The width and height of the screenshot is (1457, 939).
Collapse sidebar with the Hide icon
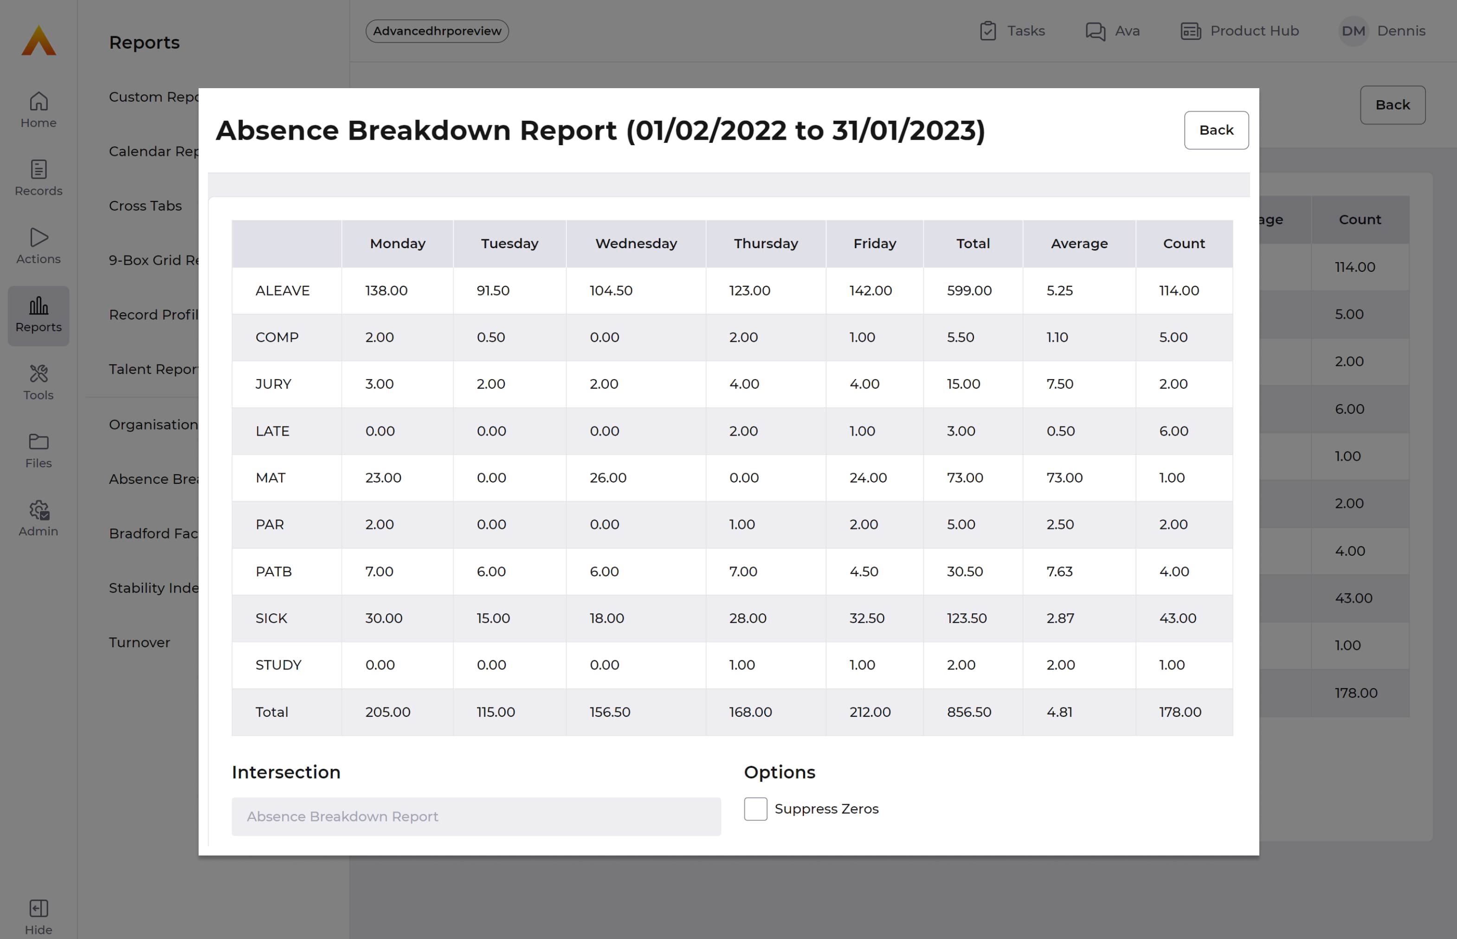39,908
